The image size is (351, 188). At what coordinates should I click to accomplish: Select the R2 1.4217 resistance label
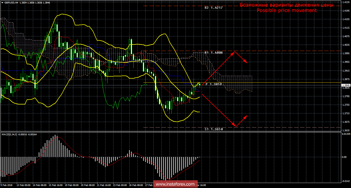tap(213, 8)
